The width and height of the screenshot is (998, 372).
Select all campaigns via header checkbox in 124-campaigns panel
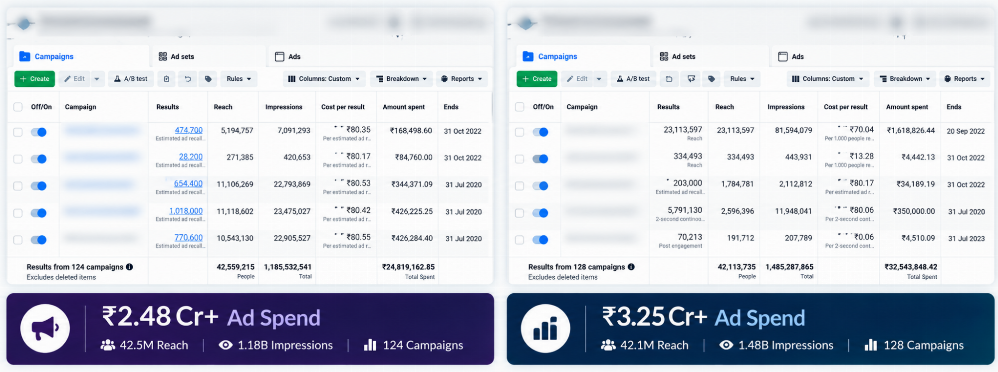18,107
